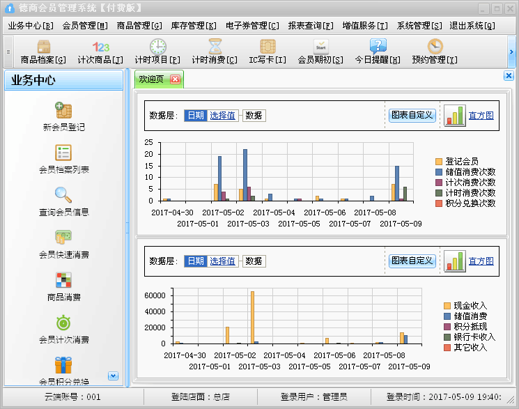Click 储值消费 legend swatch in lower chart
Image resolution: width=519 pixels, height=409 pixels.
point(447,316)
